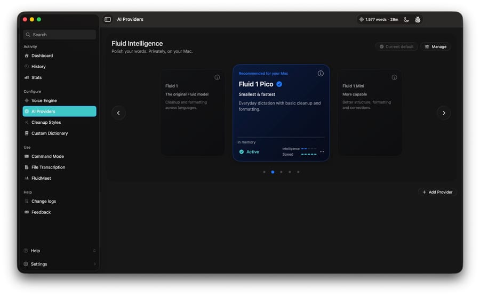Toggle the sidebar panel icon

point(107,19)
